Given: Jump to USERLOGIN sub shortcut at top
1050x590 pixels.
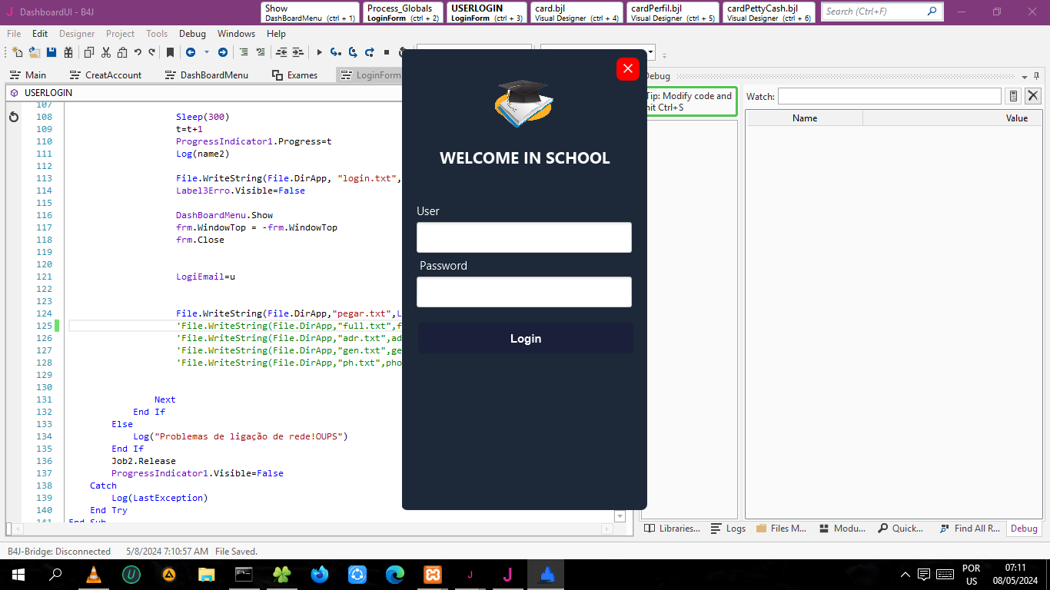Looking at the screenshot, I should click(487, 12).
